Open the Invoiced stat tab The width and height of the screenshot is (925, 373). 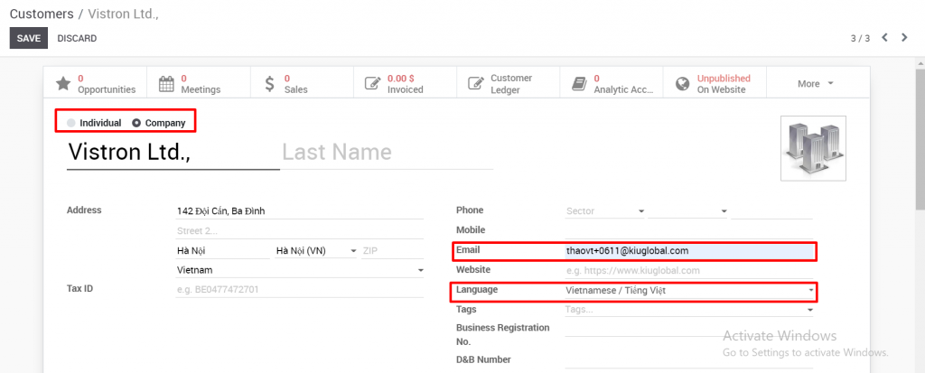click(x=406, y=84)
